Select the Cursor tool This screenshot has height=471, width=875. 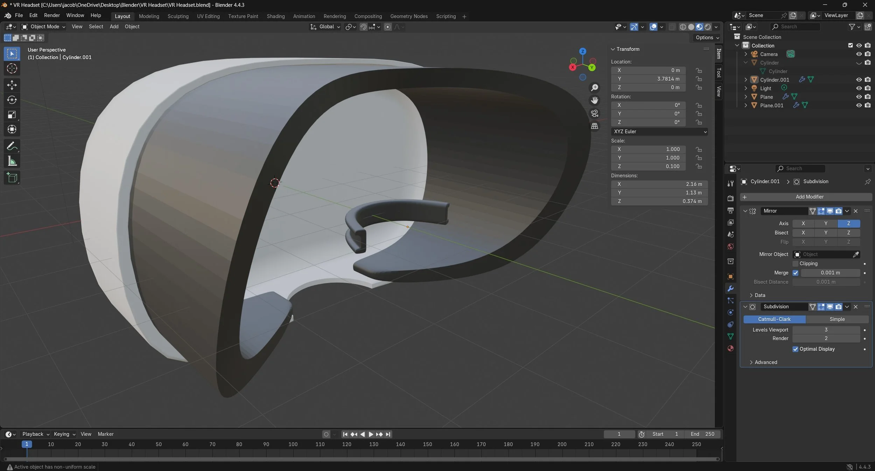tap(12, 69)
